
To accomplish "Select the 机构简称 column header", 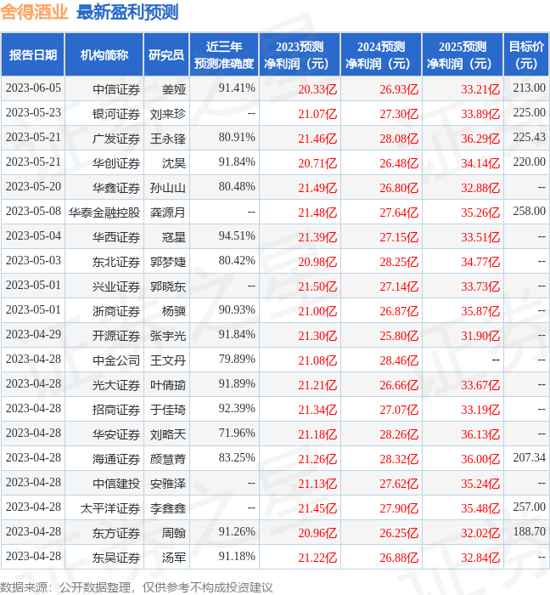I will pyautogui.click(x=104, y=55).
